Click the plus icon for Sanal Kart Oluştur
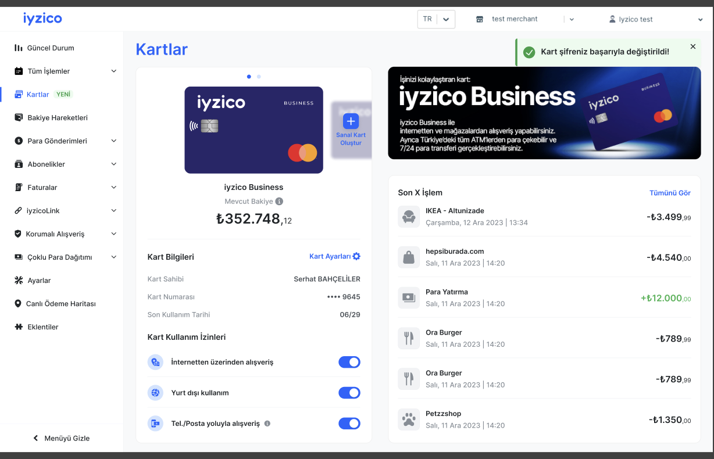Screen dimensions: 714x459 click(x=351, y=121)
